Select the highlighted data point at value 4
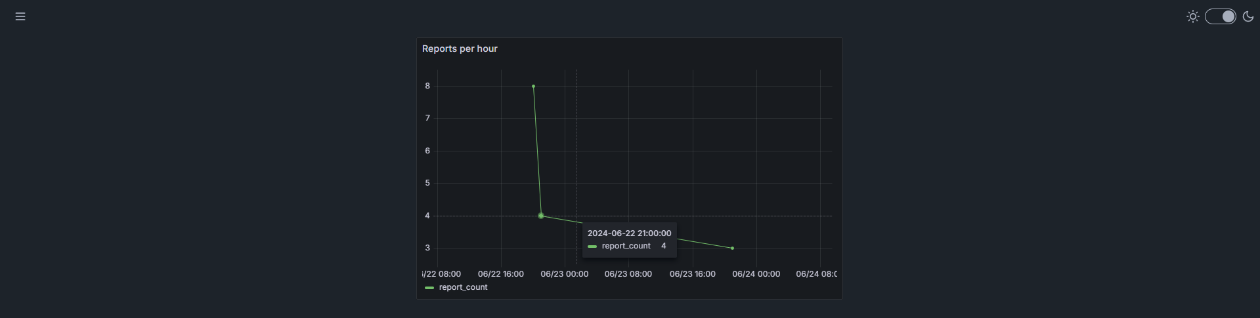Viewport: 1260px width, 318px height. point(541,216)
